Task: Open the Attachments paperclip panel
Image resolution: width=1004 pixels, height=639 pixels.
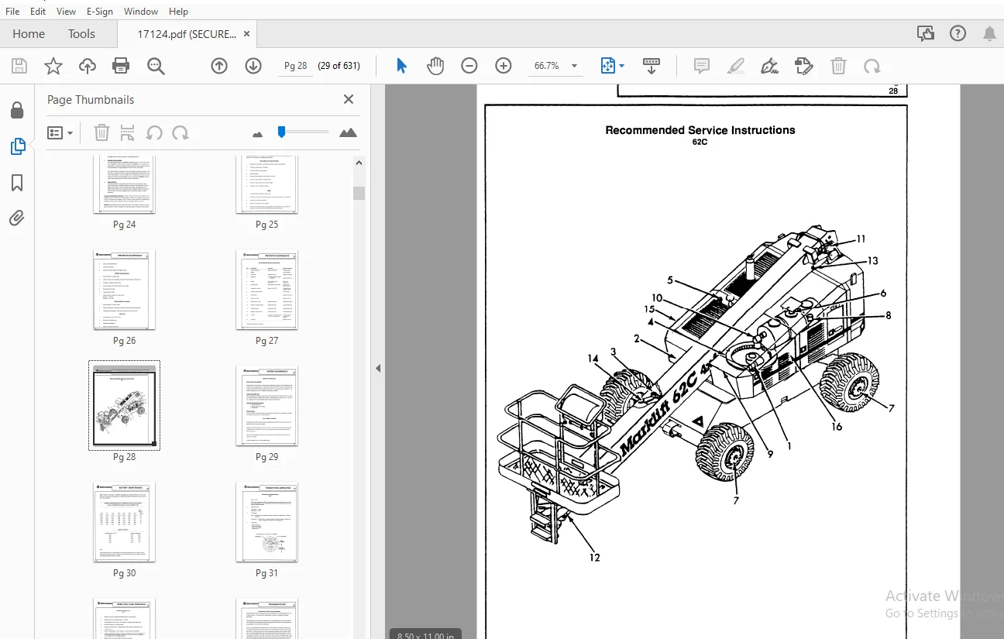Action: pyautogui.click(x=17, y=218)
